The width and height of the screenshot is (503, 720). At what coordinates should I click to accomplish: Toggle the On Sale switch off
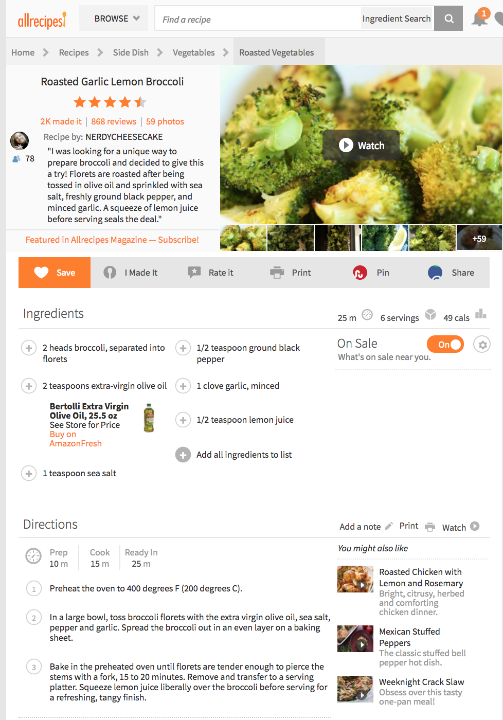click(x=445, y=344)
